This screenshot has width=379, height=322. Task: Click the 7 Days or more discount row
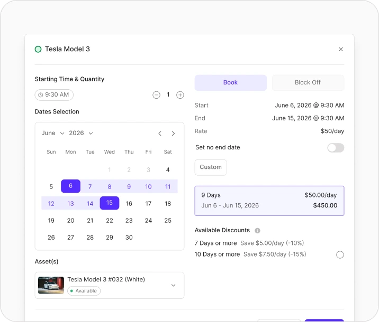[249, 243]
